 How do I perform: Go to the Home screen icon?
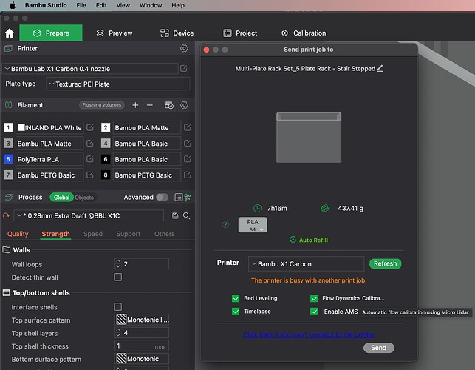tap(10, 33)
